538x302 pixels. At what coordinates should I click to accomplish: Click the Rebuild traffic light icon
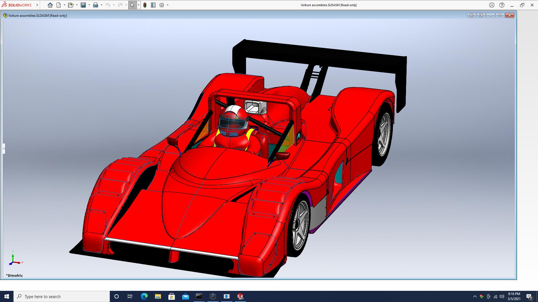click(x=145, y=5)
